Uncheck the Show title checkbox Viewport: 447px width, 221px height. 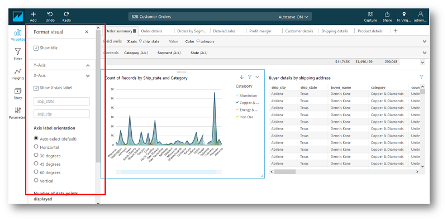[x=36, y=48]
